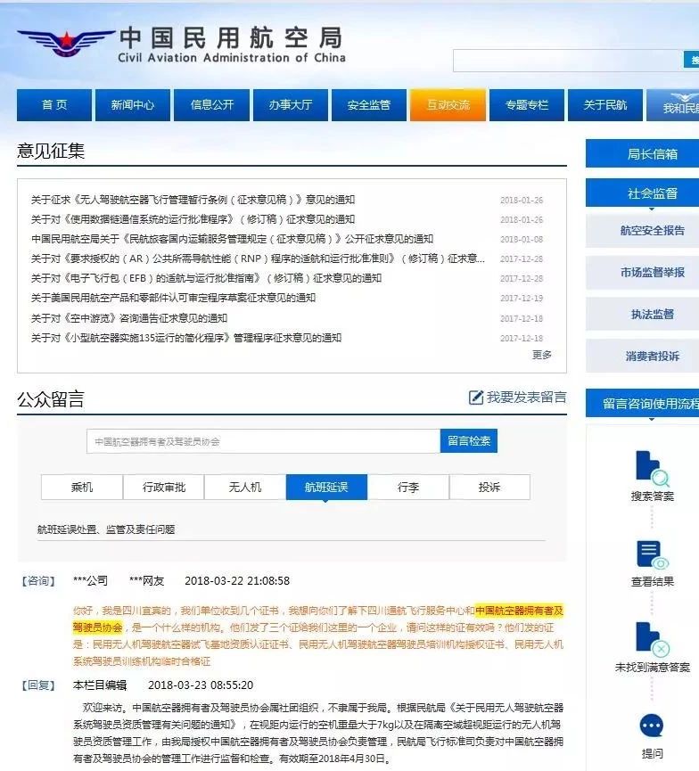699x771 pixels.
Task: Open 信息公开 navigation item
Action: point(212,105)
